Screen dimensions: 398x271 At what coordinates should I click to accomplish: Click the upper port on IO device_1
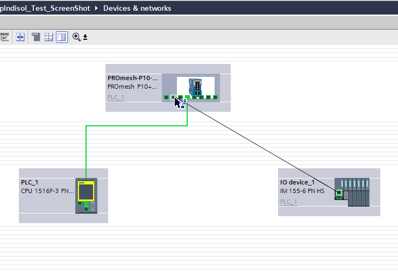click(339, 192)
